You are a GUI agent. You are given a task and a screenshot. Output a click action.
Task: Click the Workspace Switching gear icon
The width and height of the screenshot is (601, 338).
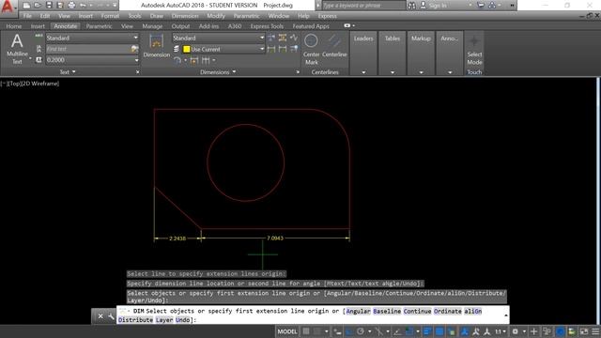515,331
